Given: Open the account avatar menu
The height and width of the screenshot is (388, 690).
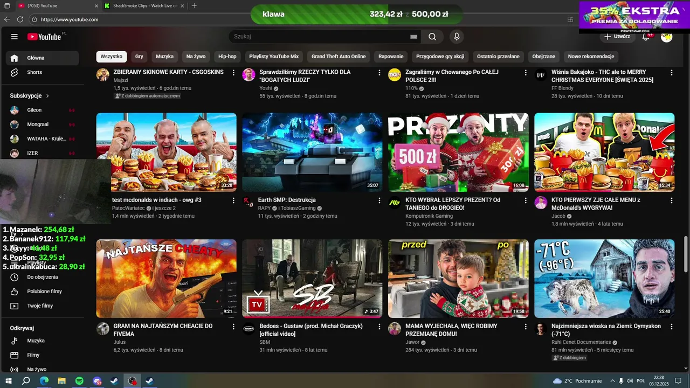Looking at the screenshot, I should point(667,37).
